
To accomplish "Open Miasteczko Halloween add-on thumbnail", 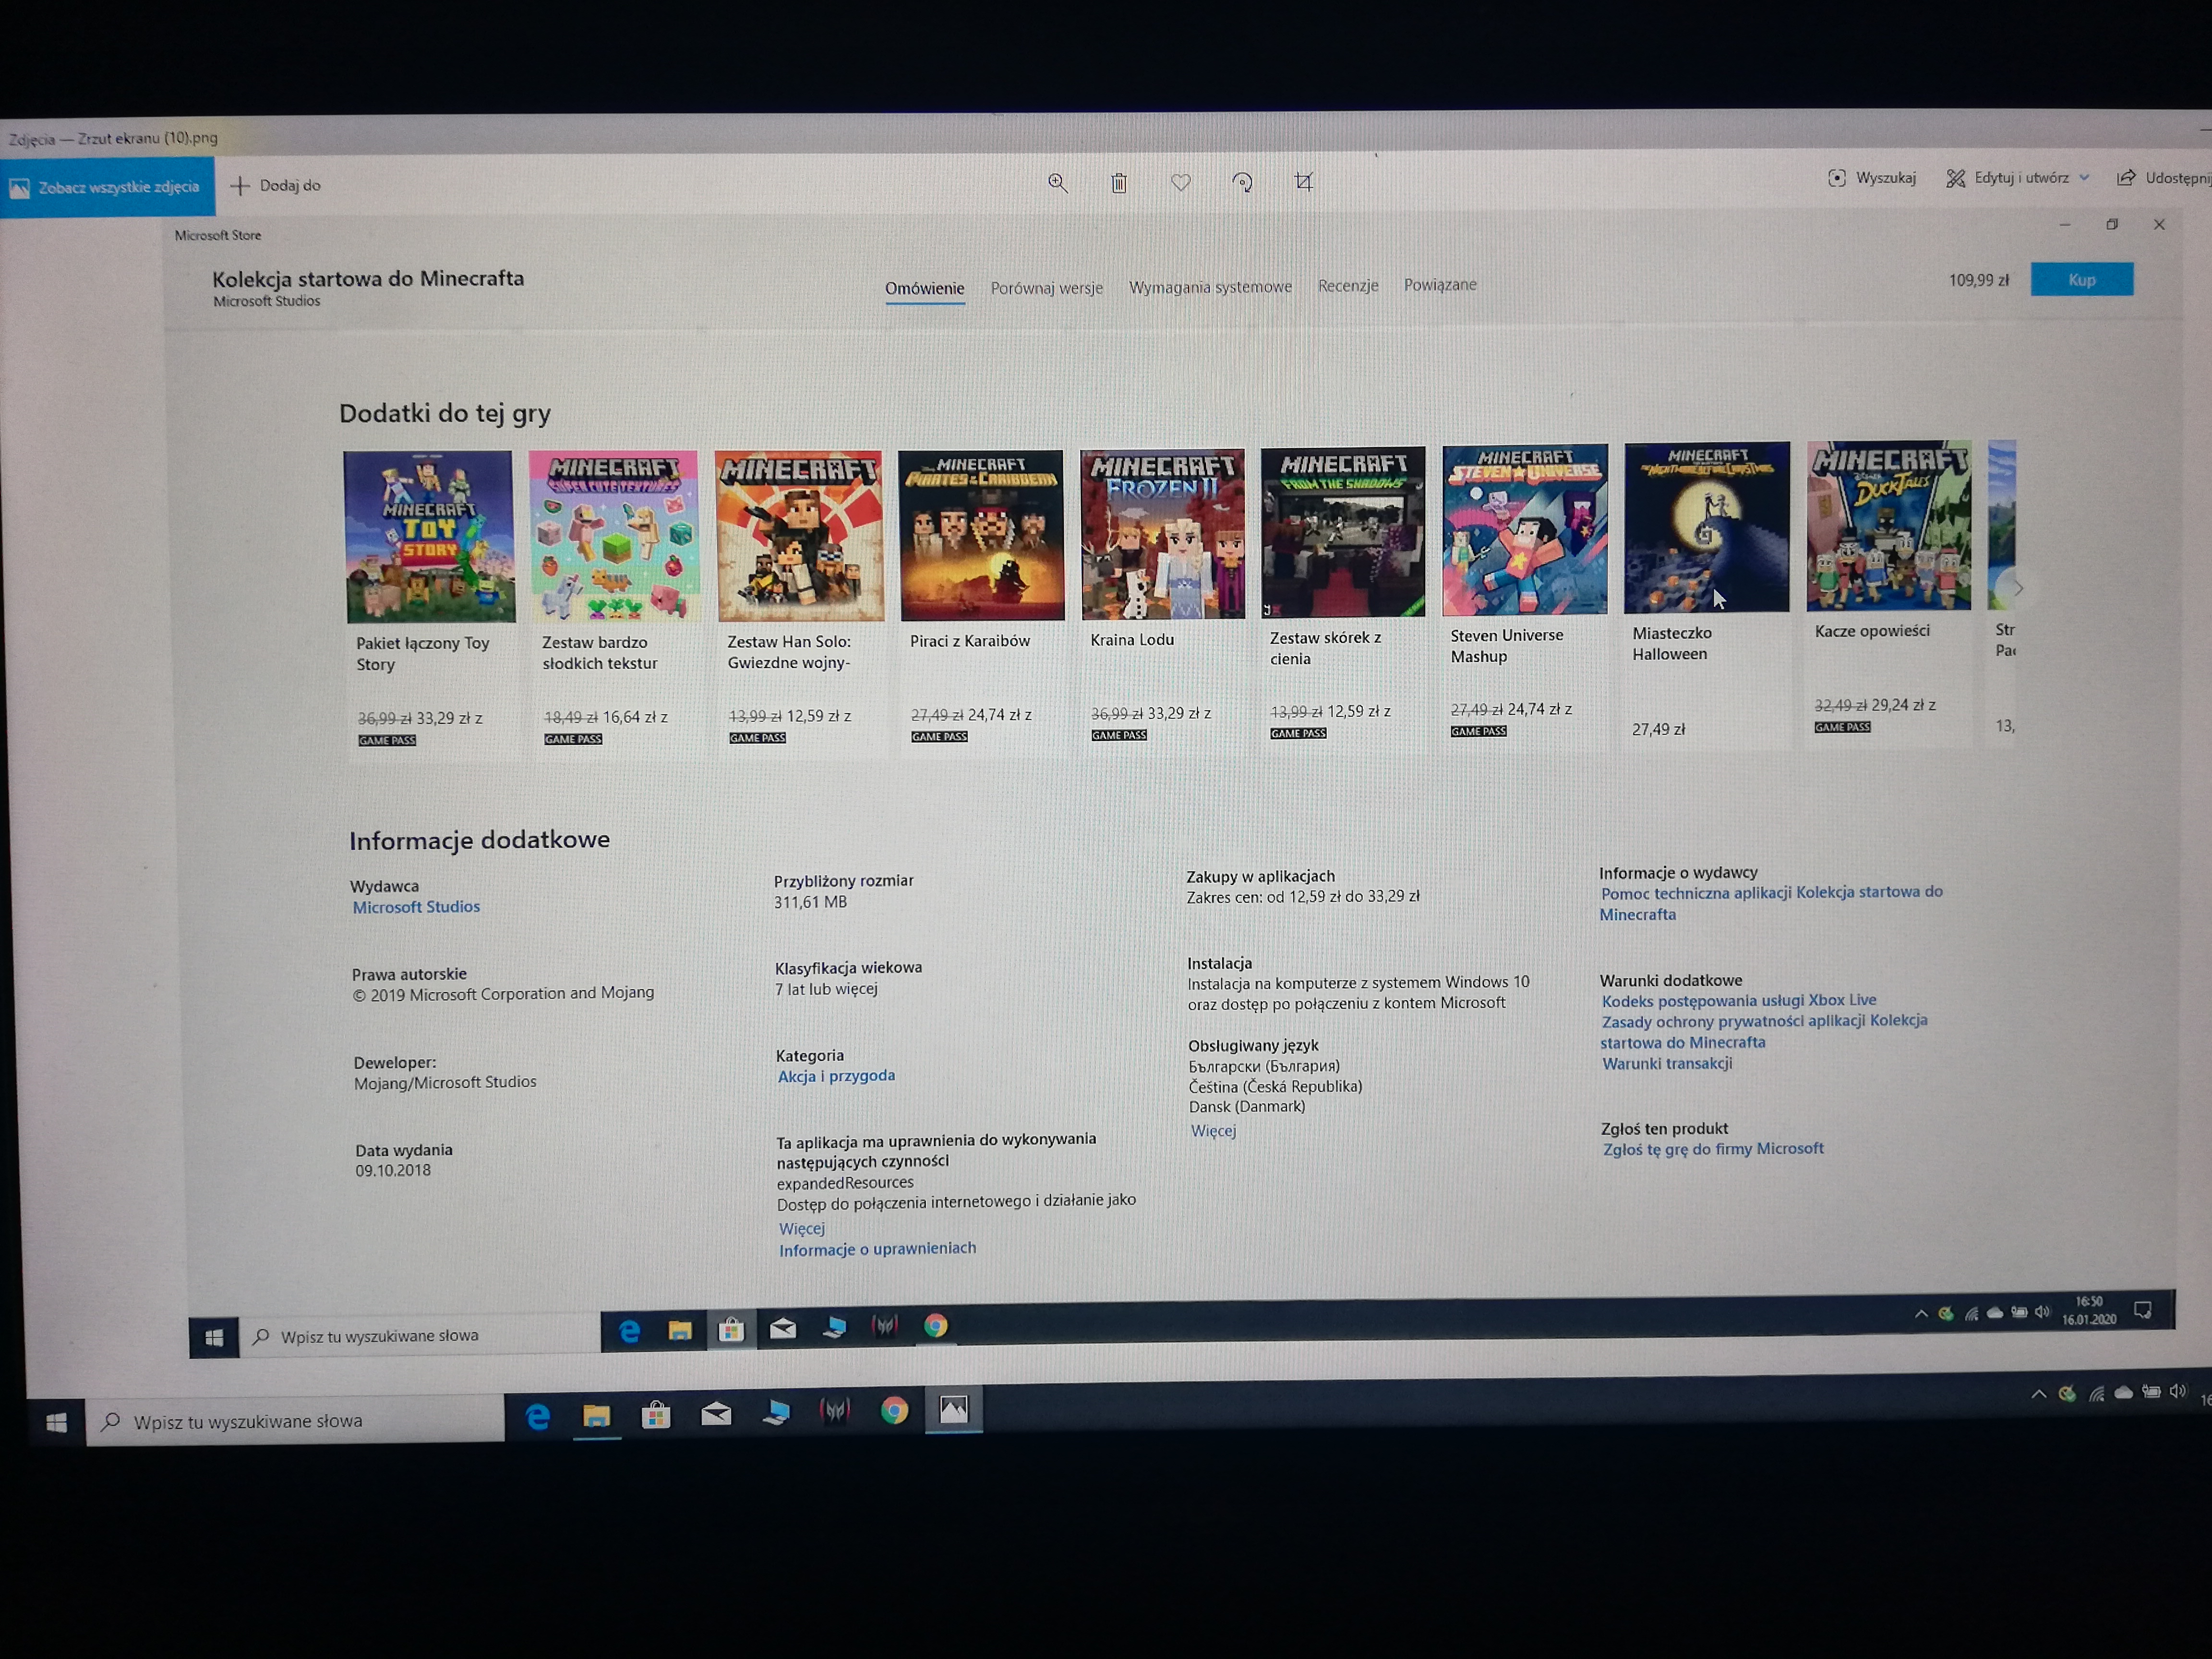I will (1706, 527).
